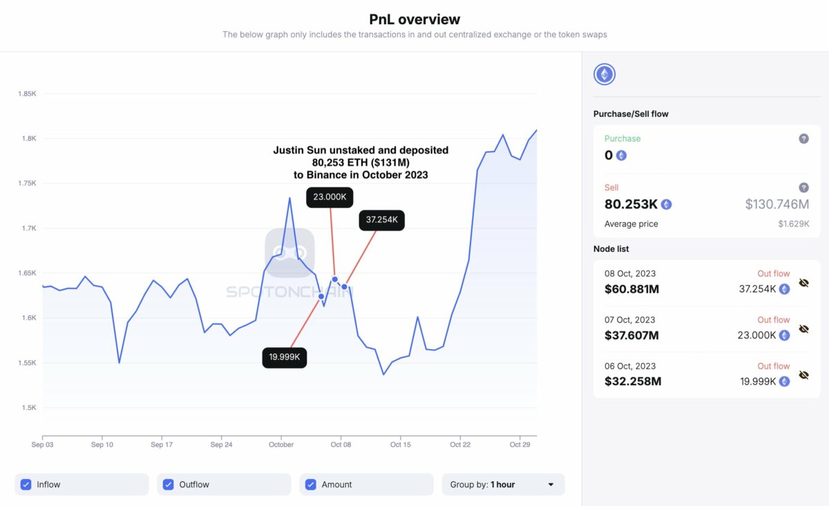Select the 07 Oct outflow dot on the chart

tap(334, 279)
